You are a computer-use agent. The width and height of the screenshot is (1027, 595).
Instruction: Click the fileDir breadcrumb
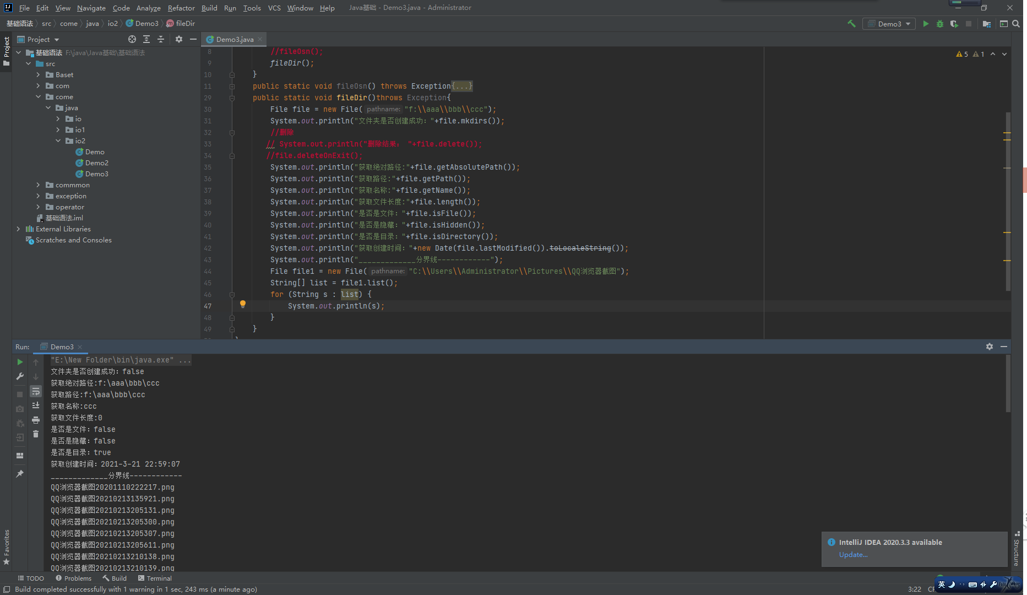(x=181, y=24)
